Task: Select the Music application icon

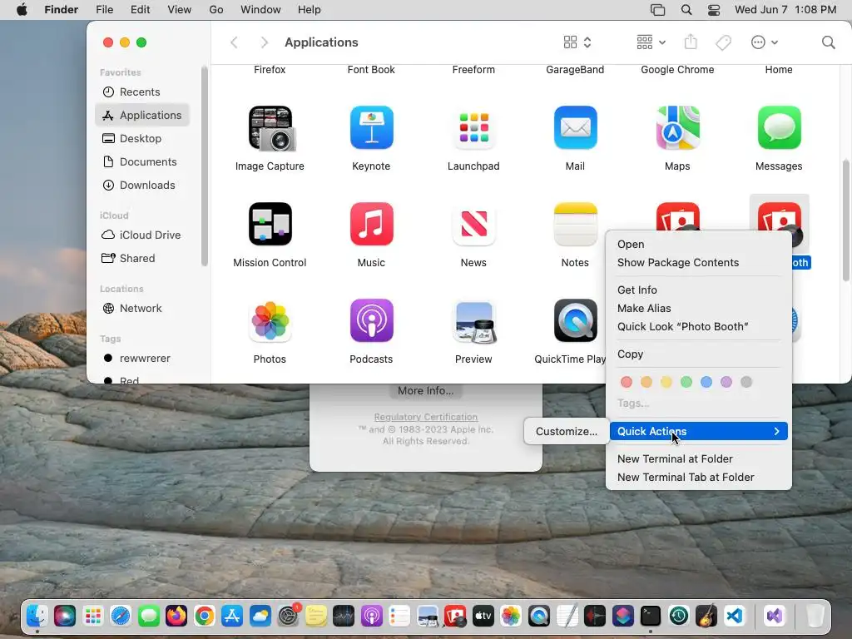Action: point(372,224)
